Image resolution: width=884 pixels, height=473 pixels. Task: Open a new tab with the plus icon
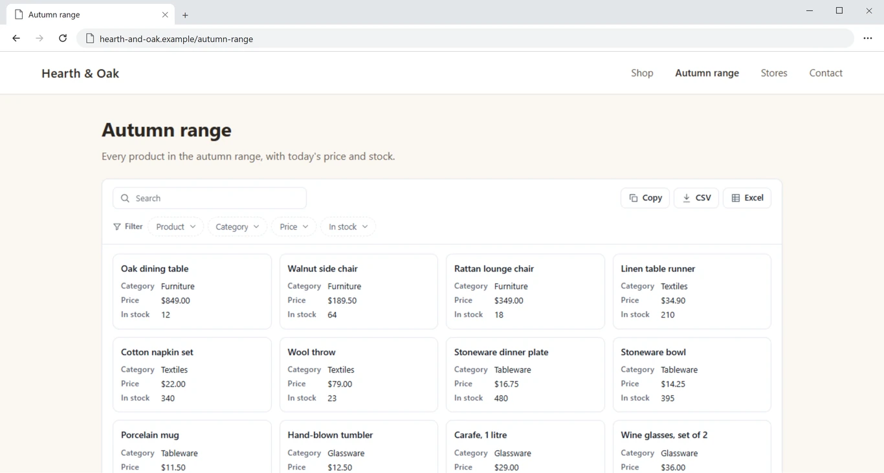click(x=185, y=15)
